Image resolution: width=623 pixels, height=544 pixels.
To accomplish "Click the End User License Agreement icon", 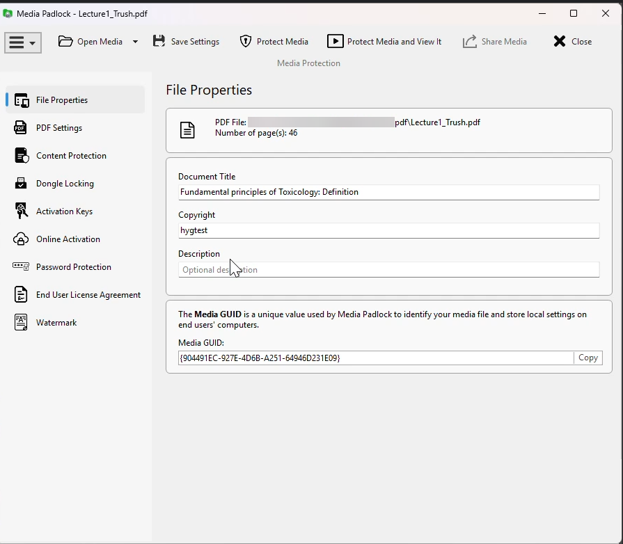I will (22, 295).
